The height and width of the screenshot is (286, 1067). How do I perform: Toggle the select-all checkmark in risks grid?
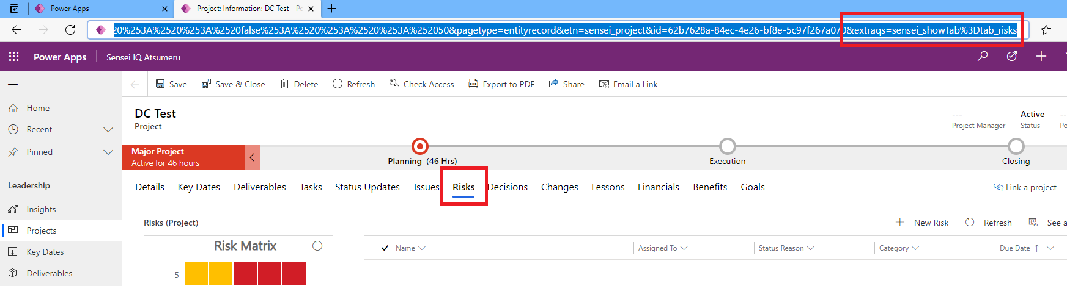pyautogui.click(x=385, y=248)
